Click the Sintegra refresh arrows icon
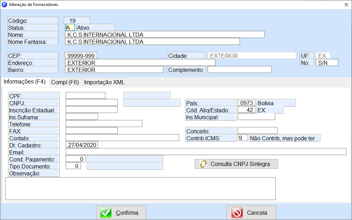Screen dimensions: 352x220 203,164
